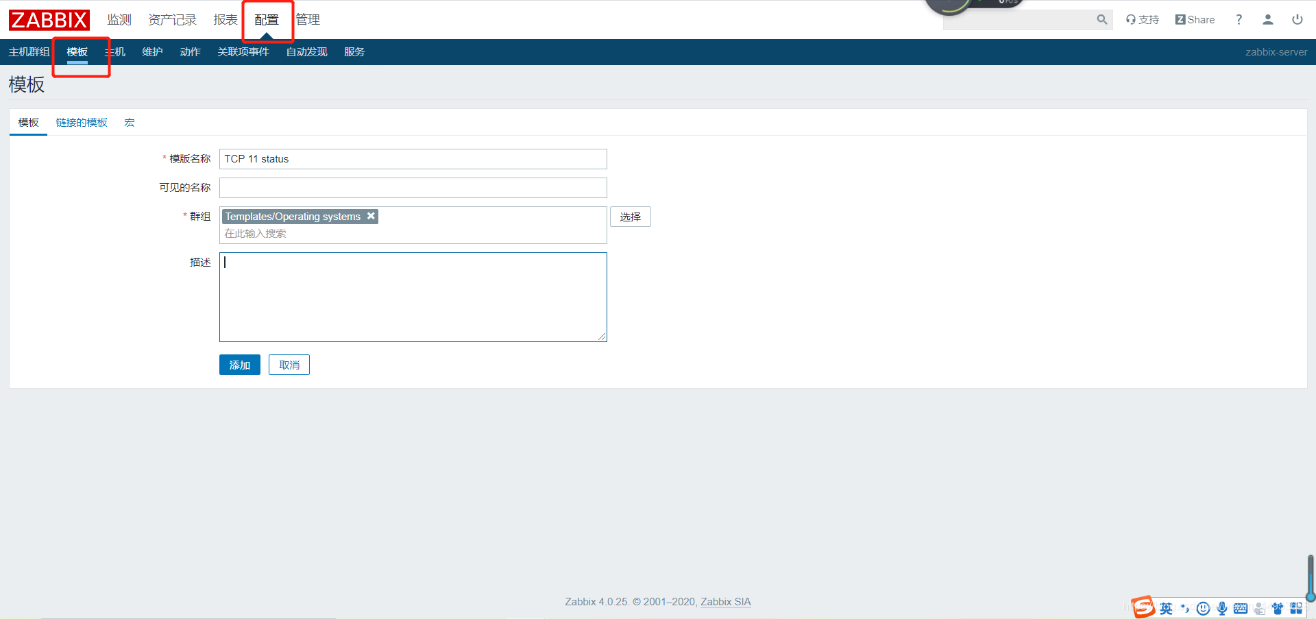Select the 配置 configuration menu
This screenshot has height=619, width=1316.
(x=267, y=20)
